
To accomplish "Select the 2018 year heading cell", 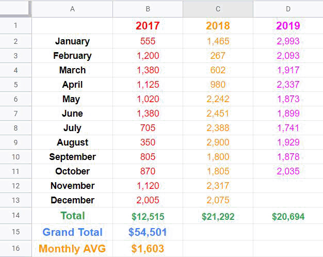I will coord(218,26).
